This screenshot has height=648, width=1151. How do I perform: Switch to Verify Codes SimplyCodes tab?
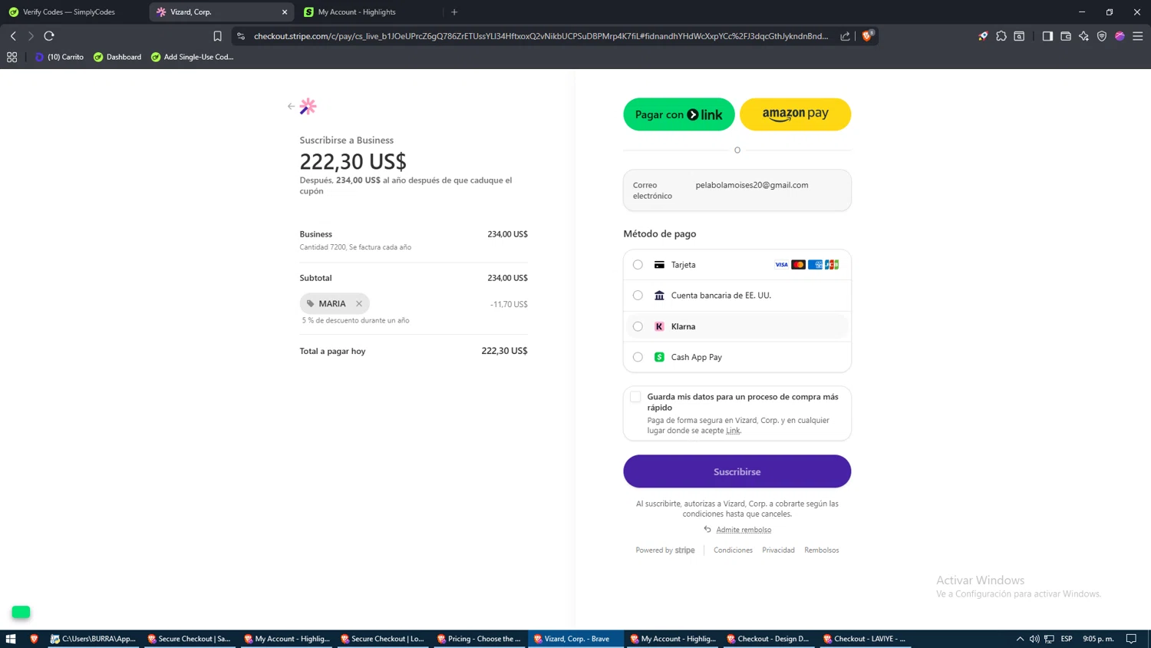74,12
